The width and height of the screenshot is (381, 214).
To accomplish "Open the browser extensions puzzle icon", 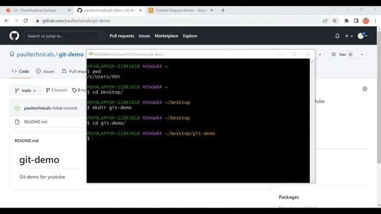I will [x=346, y=21].
